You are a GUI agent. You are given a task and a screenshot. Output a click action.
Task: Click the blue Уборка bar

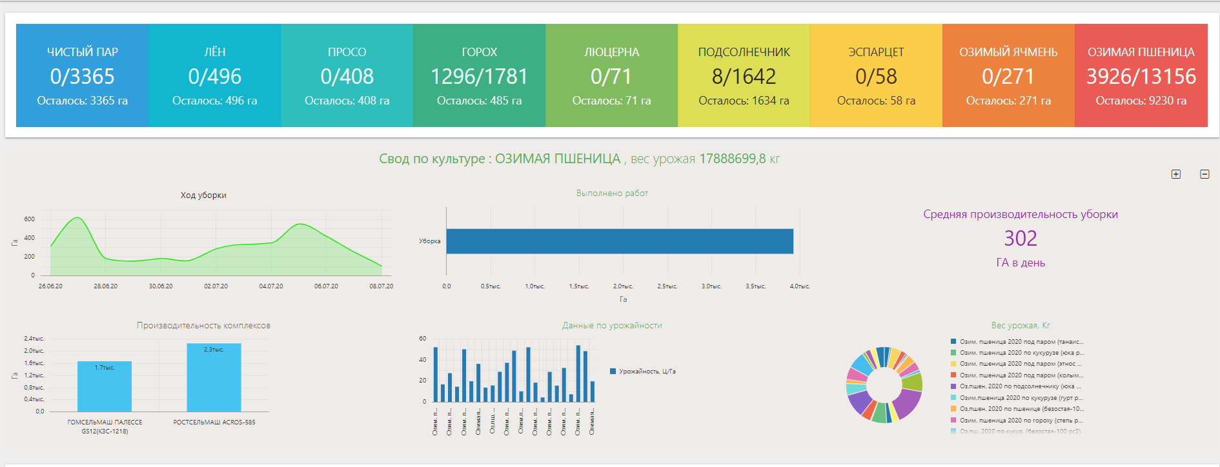pos(620,241)
